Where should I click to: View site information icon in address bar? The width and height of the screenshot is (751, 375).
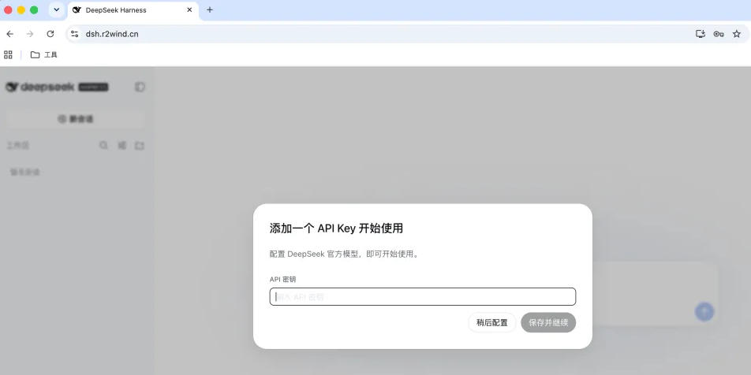(75, 34)
